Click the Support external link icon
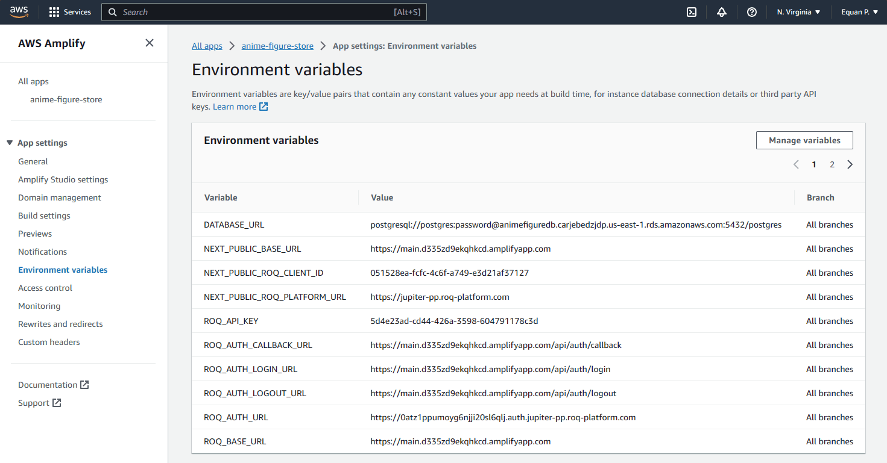The height and width of the screenshot is (463, 887). pos(57,403)
